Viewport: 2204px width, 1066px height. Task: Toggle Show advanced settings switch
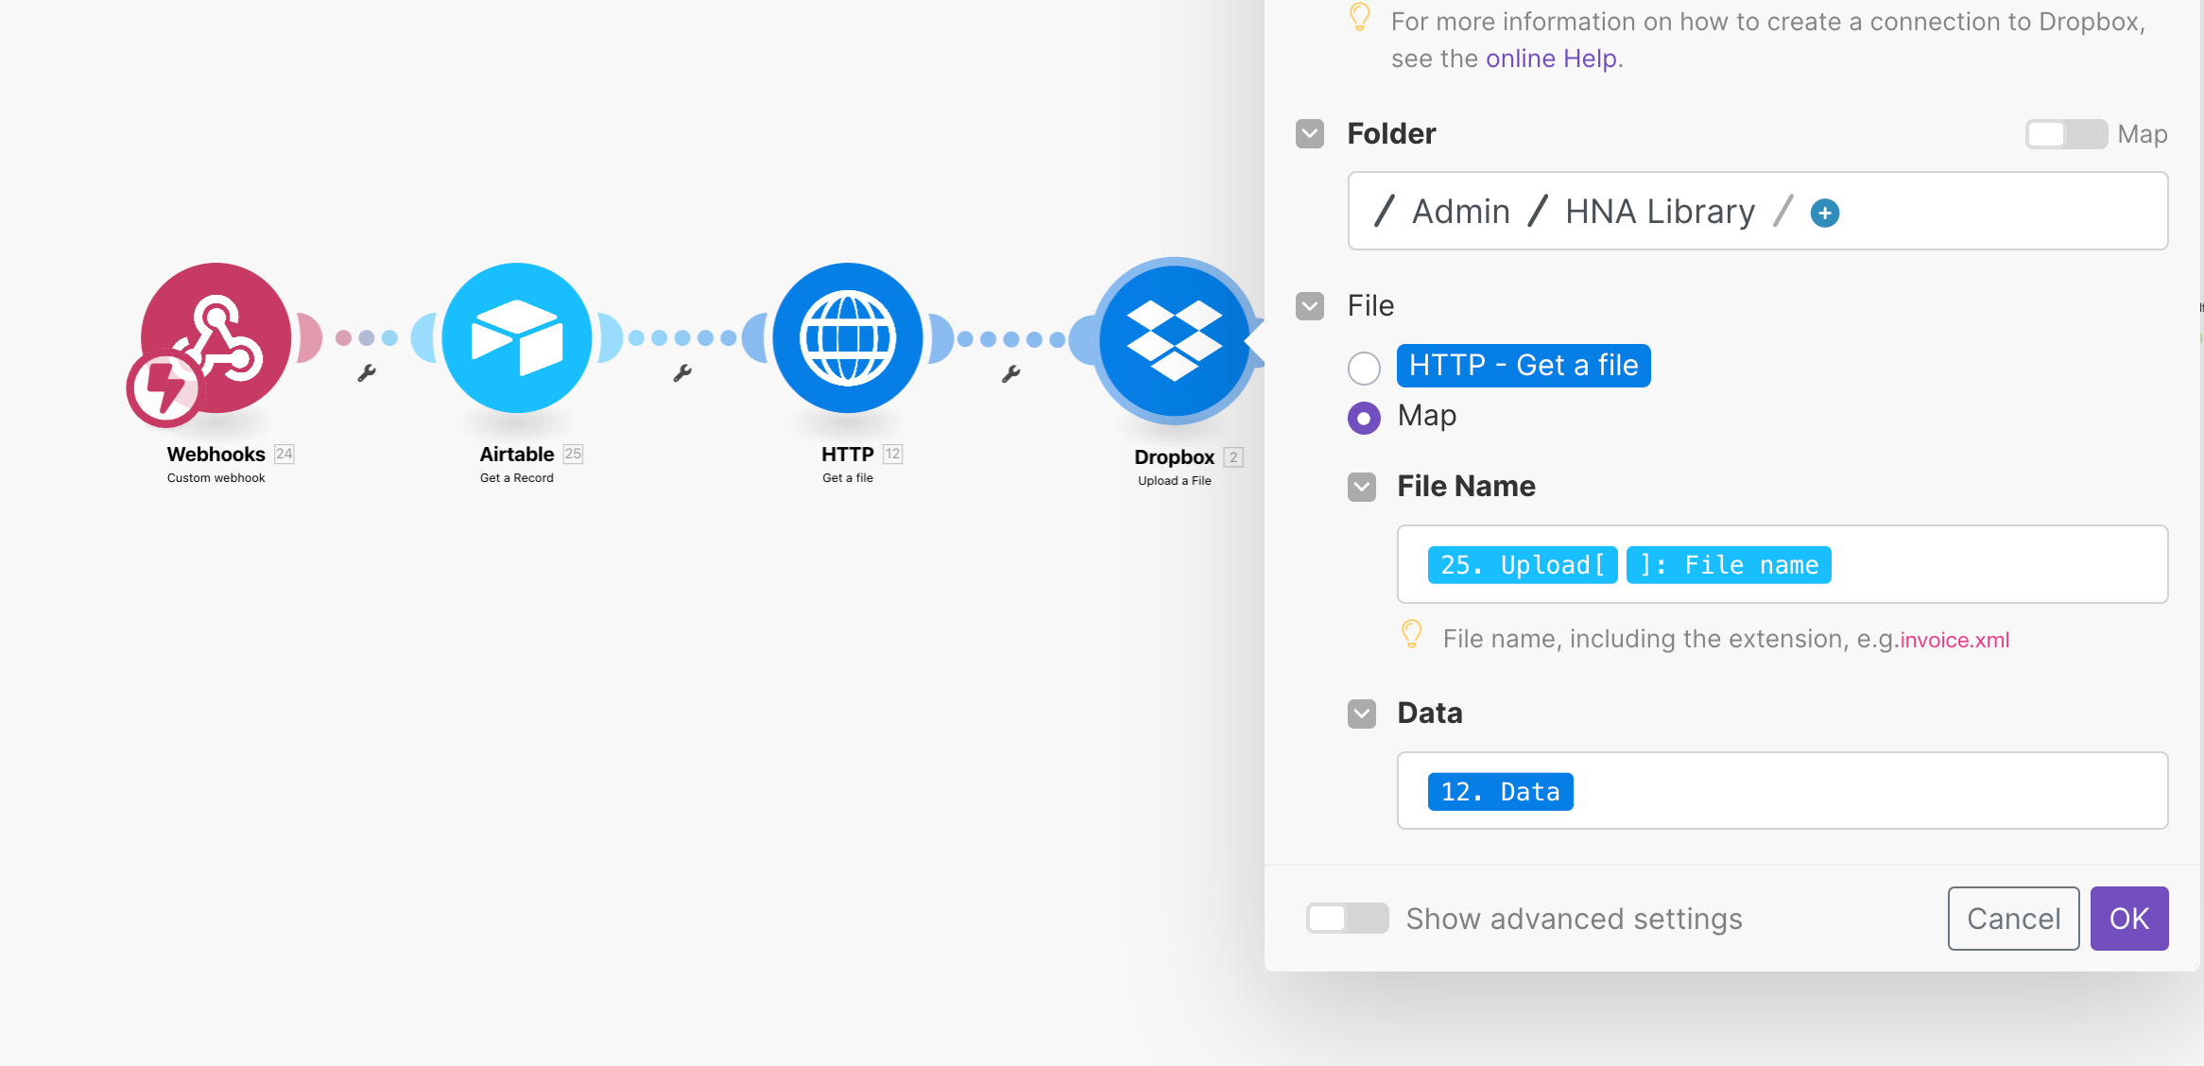1347,919
